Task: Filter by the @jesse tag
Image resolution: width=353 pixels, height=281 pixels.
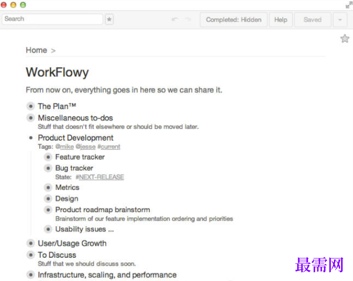Action: [86, 147]
